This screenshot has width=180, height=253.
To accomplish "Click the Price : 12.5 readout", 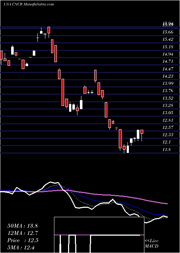I will (23, 240).
